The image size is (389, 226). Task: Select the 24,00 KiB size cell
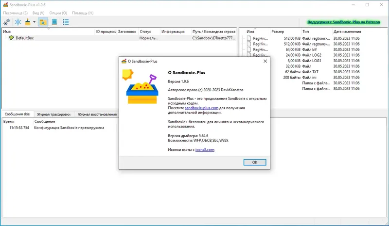tap(293, 55)
